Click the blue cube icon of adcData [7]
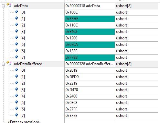Viewport: 160px width, 123px height. click(x=16, y=57)
